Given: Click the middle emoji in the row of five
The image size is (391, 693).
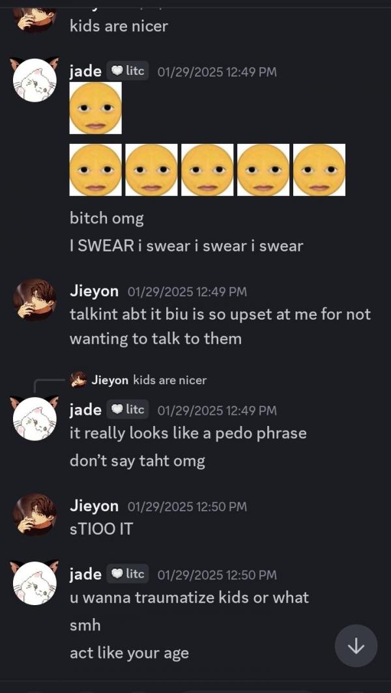Looking at the screenshot, I should point(207,170).
